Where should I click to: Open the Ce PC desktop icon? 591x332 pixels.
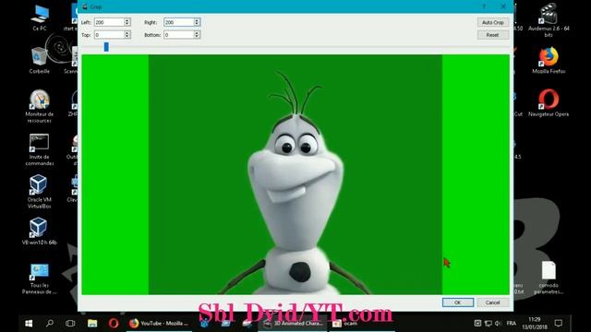(40, 18)
